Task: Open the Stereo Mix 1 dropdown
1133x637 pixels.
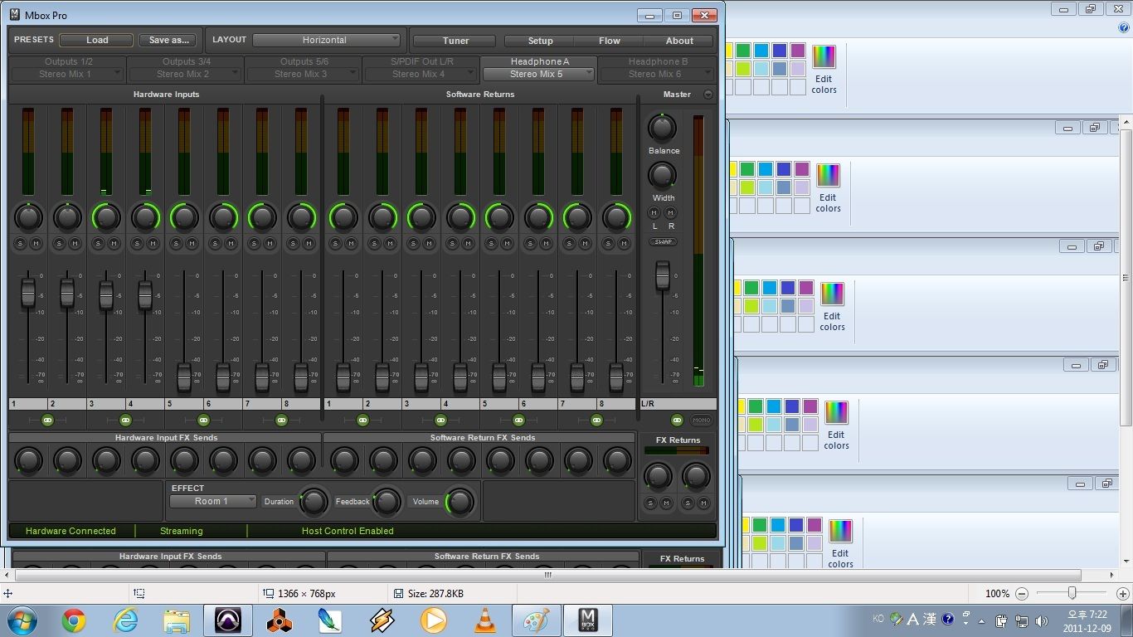Action: tap(67, 74)
